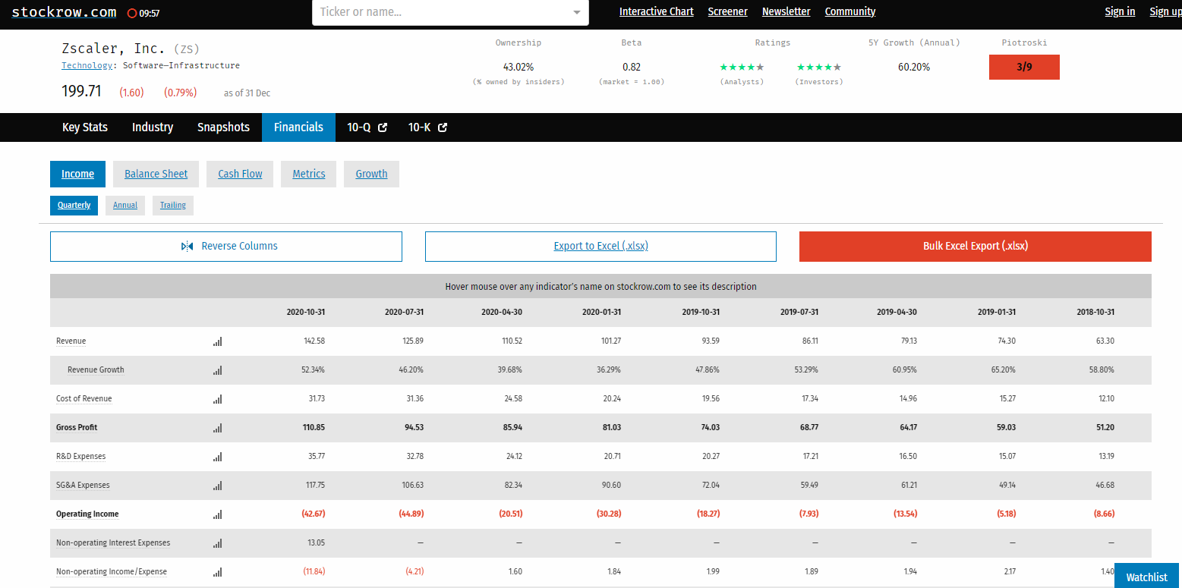Click the 2020-07-31 column header
Viewport: 1182px width, 588px height.
click(404, 313)
